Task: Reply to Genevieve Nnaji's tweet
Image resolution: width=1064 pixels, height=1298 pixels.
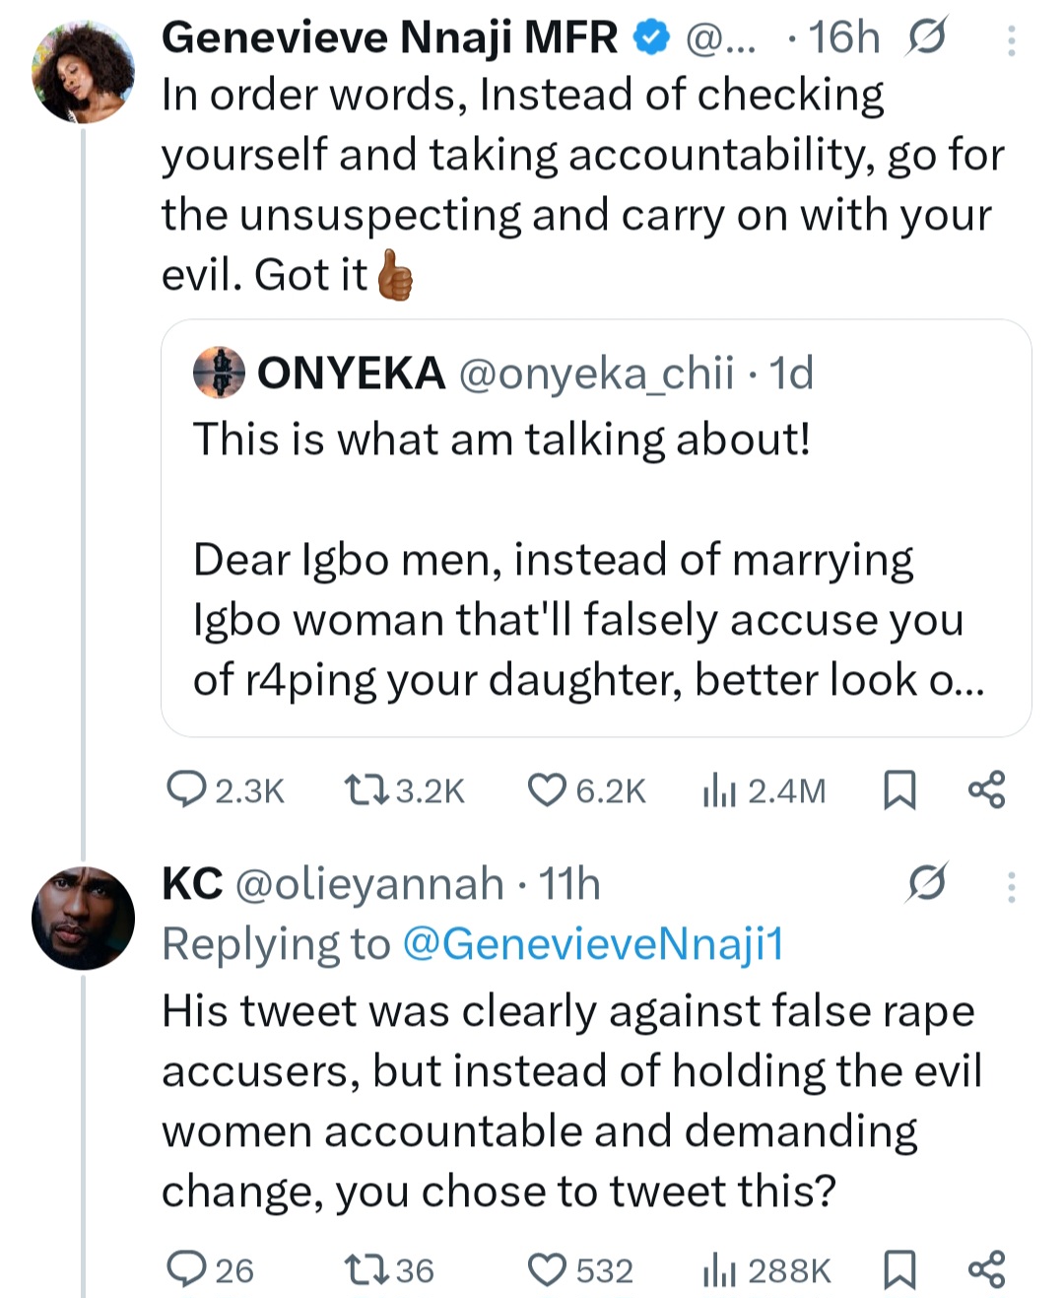Action: [186, 790]
